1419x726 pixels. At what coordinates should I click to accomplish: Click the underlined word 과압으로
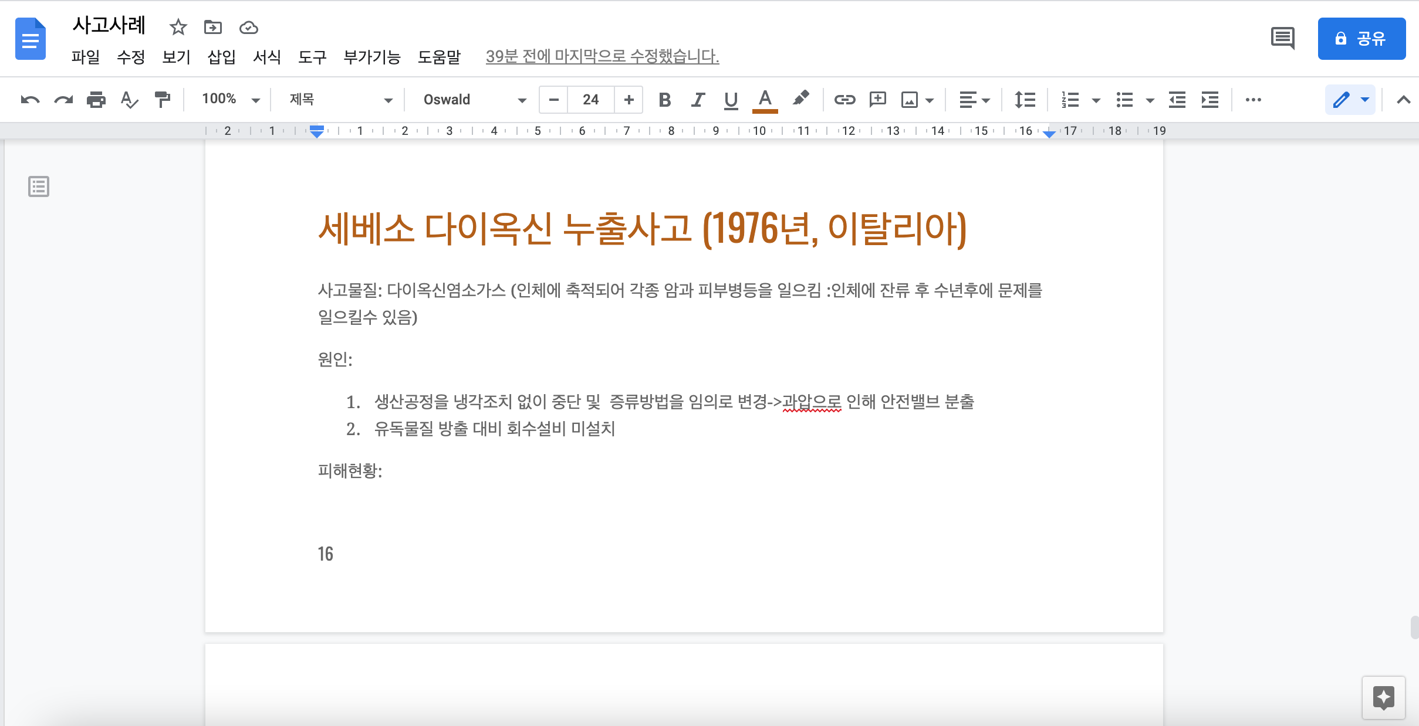tap(812, 402)
